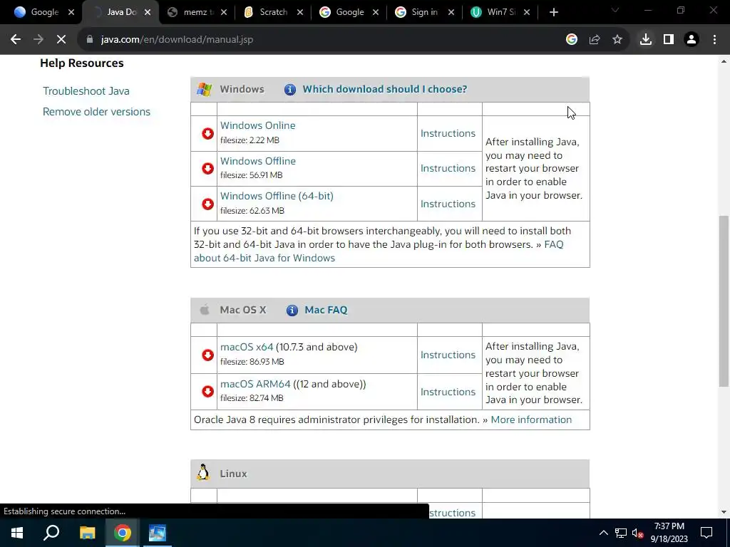Open the Windows Start menu
This screenshot has width=730, height=547.
point(17,533)
